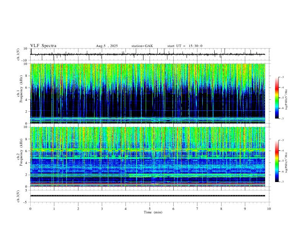Screen dimensions: 303x234
Task: Click the "5" tick on ch.3(V) axis
Action: pos(27,190)
